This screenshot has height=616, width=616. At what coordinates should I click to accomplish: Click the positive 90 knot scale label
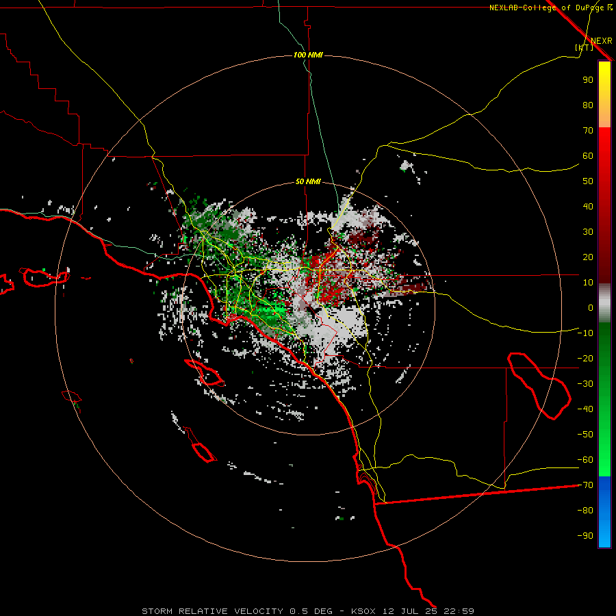pos(588,80)
